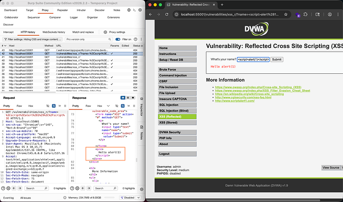This screenshot has width=343, height=202.
Task: Open the Burp AI Disabled dropdown arrow
Action: click(x=139, y=198)
